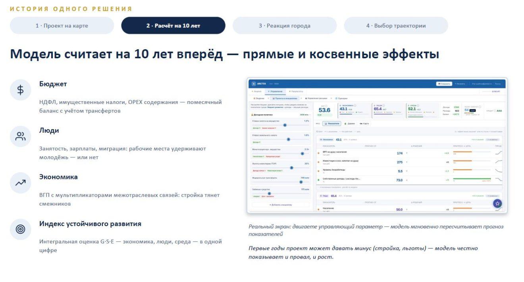Click the AAA credit rating value
The image size is (524, 282).
pos(499,111)
